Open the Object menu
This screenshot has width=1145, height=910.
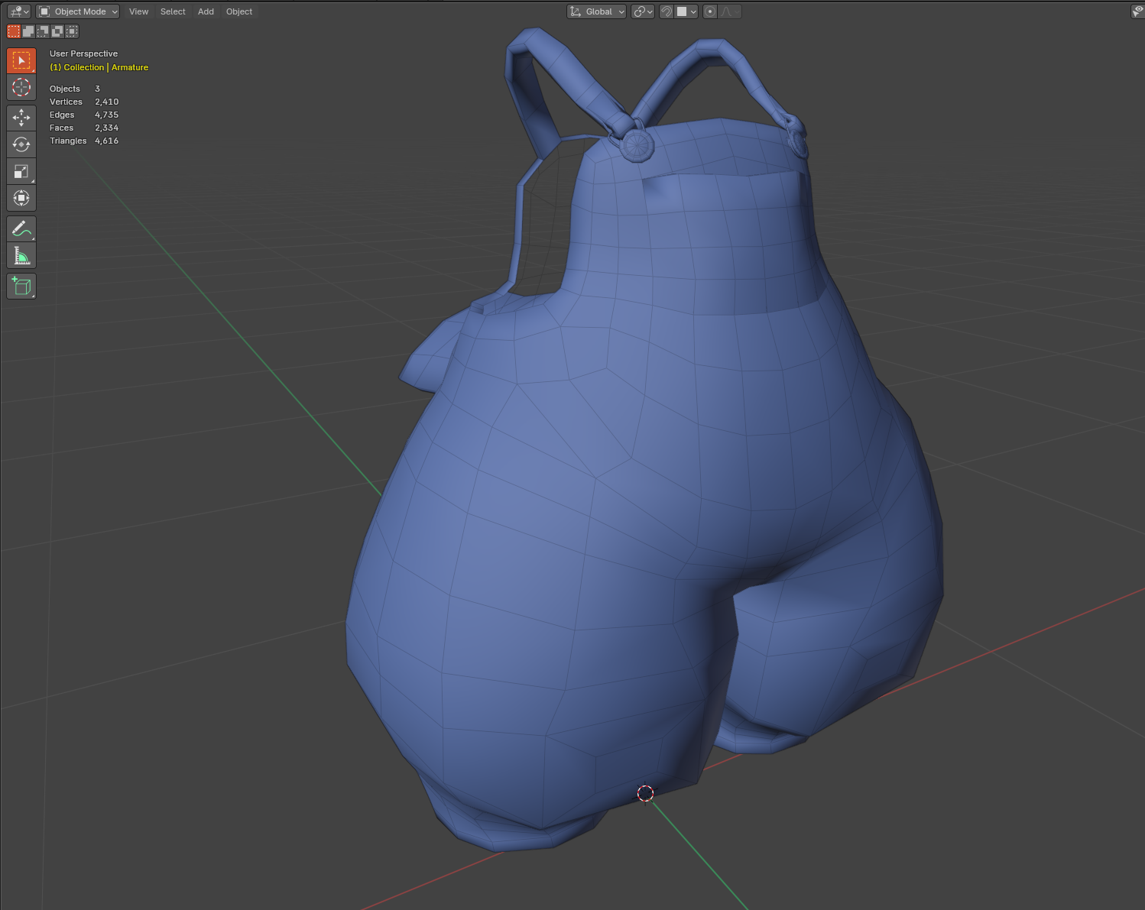(x=239, y=11)
